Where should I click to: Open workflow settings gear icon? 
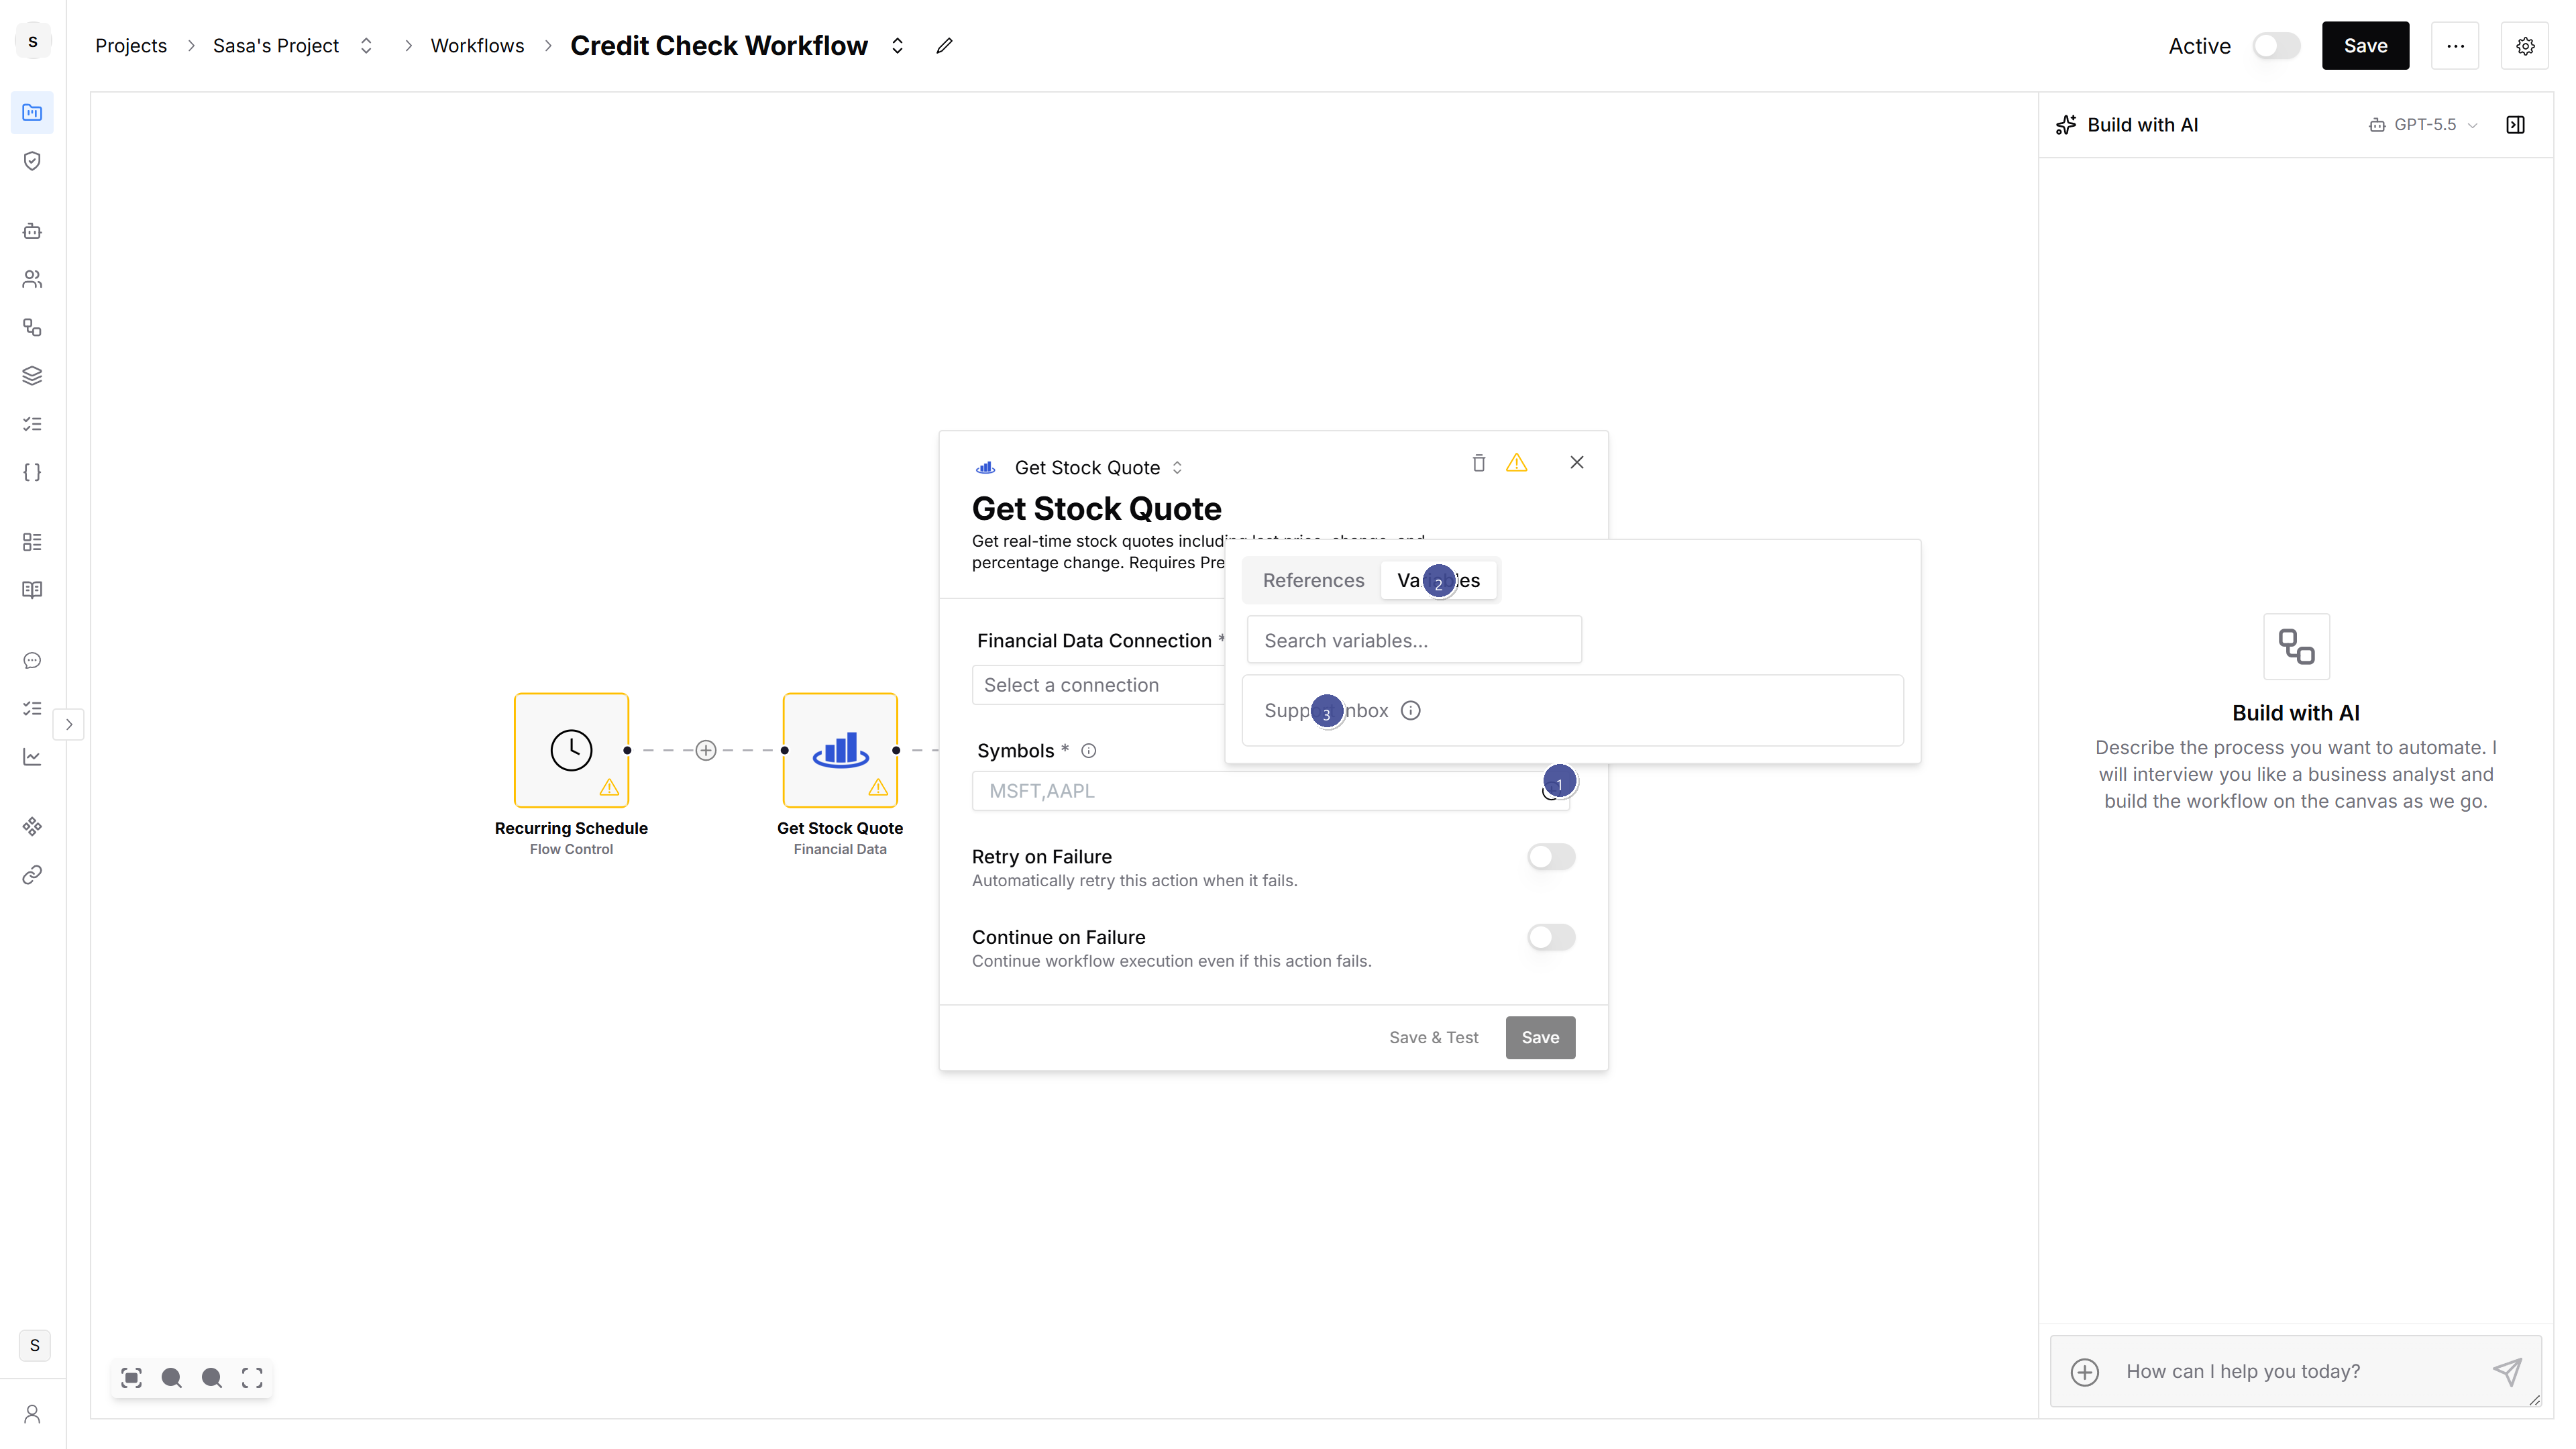[x=2525, y=46]
